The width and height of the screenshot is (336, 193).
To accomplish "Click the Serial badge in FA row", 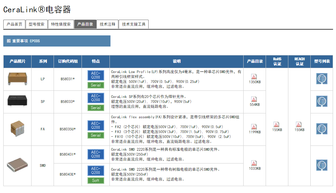I will (x=96, y=135).
